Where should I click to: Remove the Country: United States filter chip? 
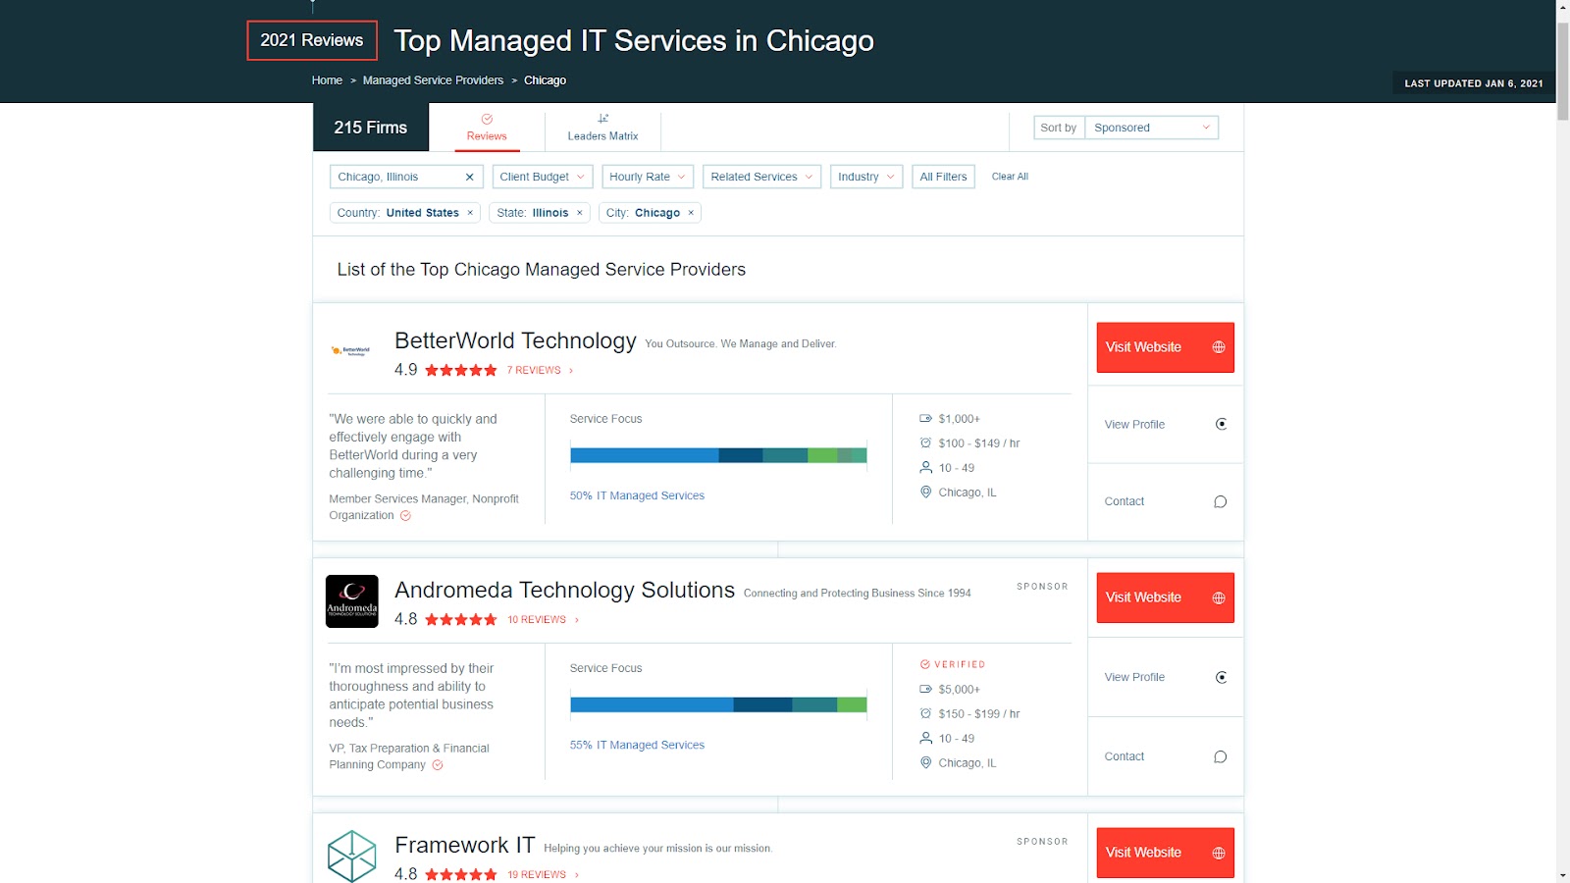[470, 213]
